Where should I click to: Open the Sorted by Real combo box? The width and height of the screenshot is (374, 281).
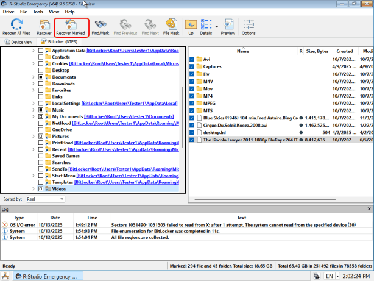coord(45,199)
